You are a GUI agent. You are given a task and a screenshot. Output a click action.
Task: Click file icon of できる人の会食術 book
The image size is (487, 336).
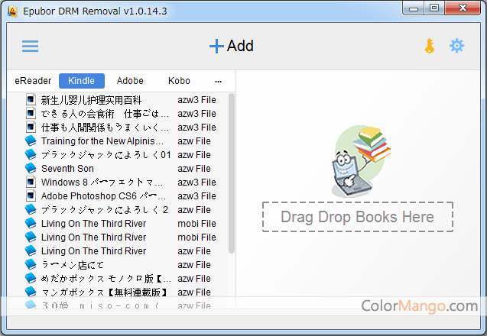31,113
